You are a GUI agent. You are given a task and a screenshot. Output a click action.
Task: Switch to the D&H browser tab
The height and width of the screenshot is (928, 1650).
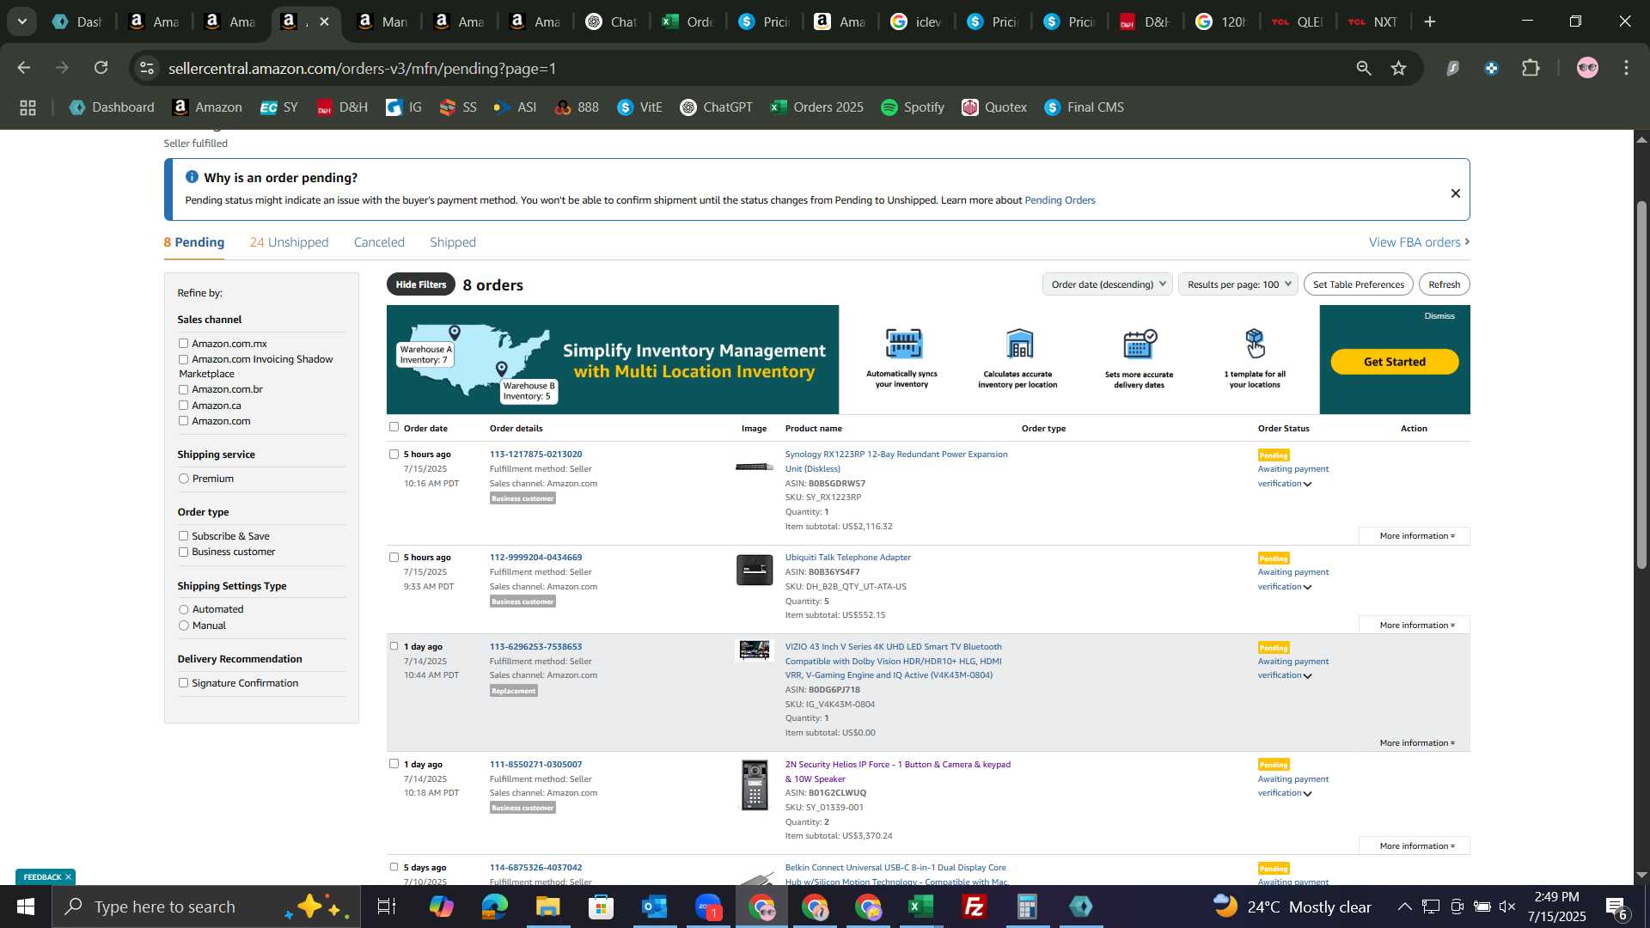coord(1146,21)
